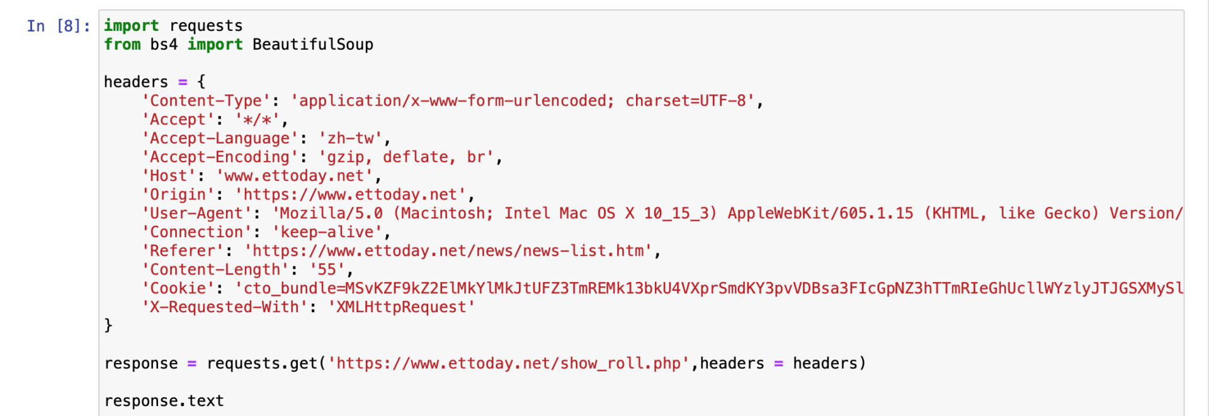Click the 'keep-alive' Connection value
This screenshot has height=416, width=1209.
327,232
